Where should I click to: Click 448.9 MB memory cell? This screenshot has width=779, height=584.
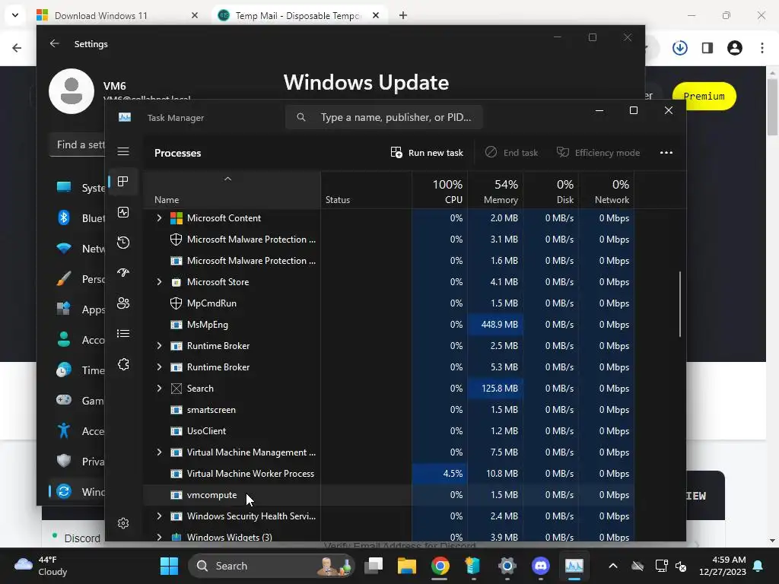(x=495, y=324)
